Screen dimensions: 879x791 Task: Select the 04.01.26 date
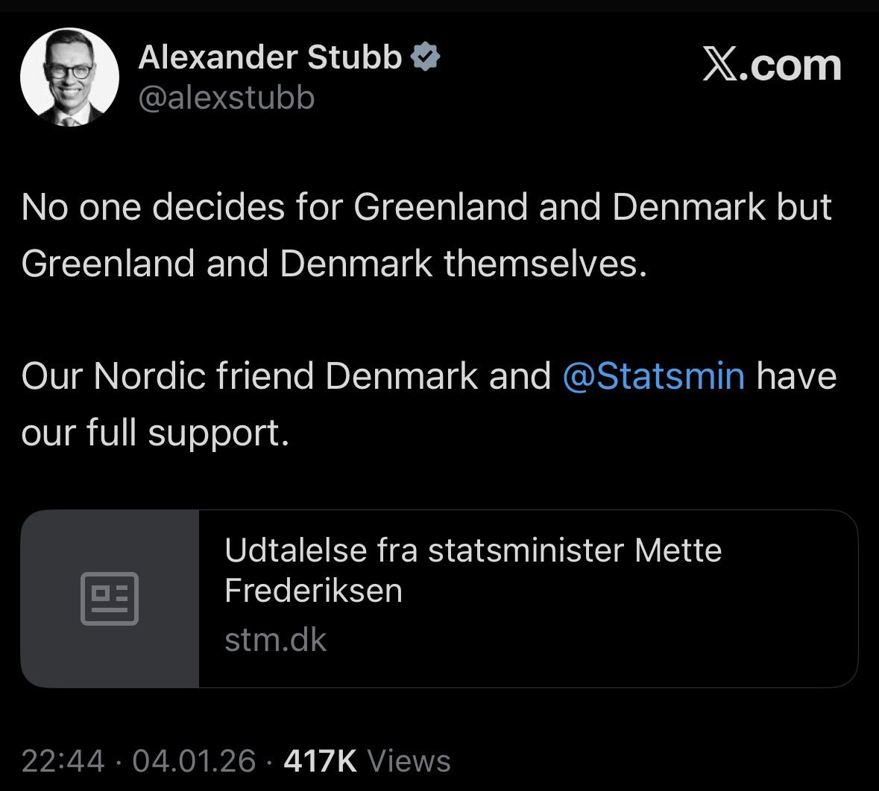pos(194,760)
